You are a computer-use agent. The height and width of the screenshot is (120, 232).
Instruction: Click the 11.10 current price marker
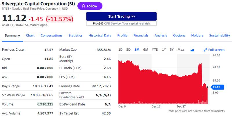click(216, 87)
